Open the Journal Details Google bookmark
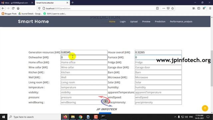 pos(30,14)
